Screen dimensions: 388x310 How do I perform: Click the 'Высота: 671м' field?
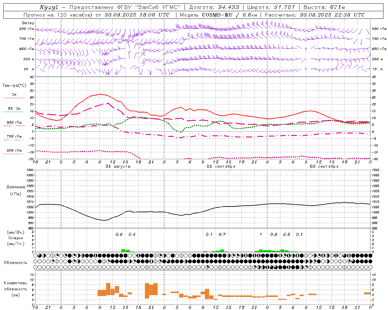(x=324, y=7)
